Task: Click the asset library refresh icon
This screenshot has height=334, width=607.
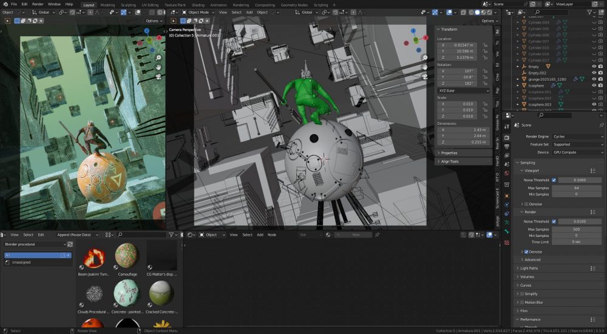Action: pyautogui.click(x=70, y=244)
